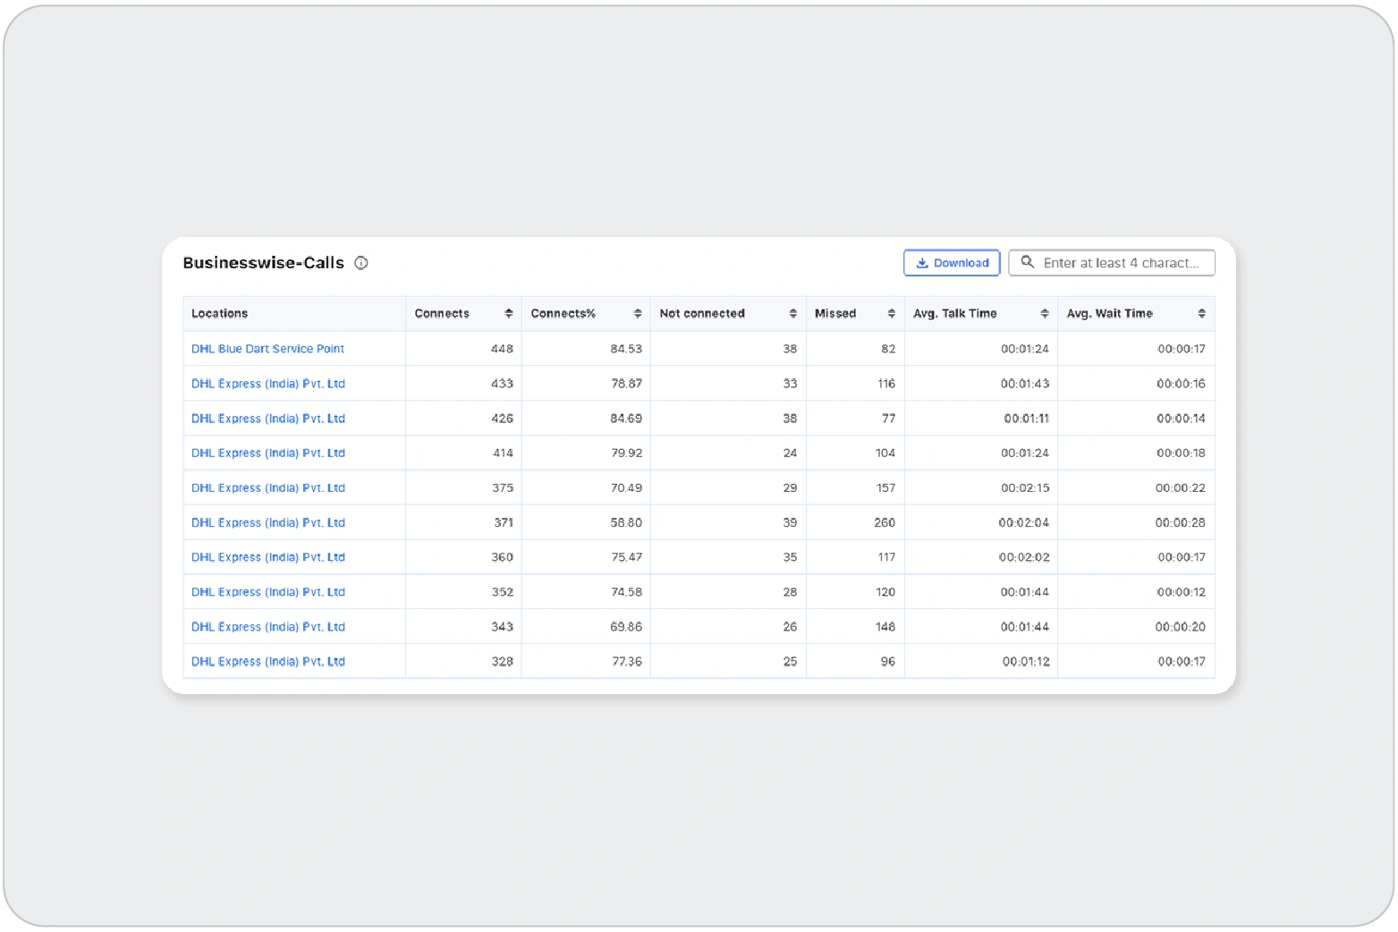
Task: Click the magnifier icon in search box
Action: [x=1028, y=262]
